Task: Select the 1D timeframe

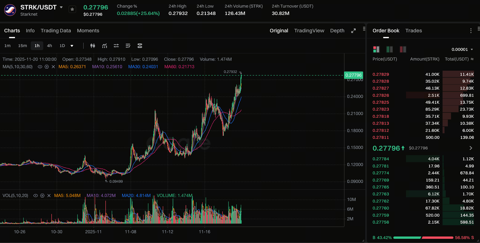Action: tap(62, 46)
